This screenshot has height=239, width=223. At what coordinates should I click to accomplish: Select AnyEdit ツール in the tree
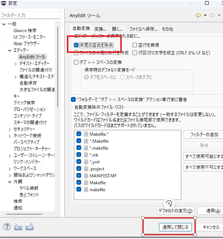32,57
